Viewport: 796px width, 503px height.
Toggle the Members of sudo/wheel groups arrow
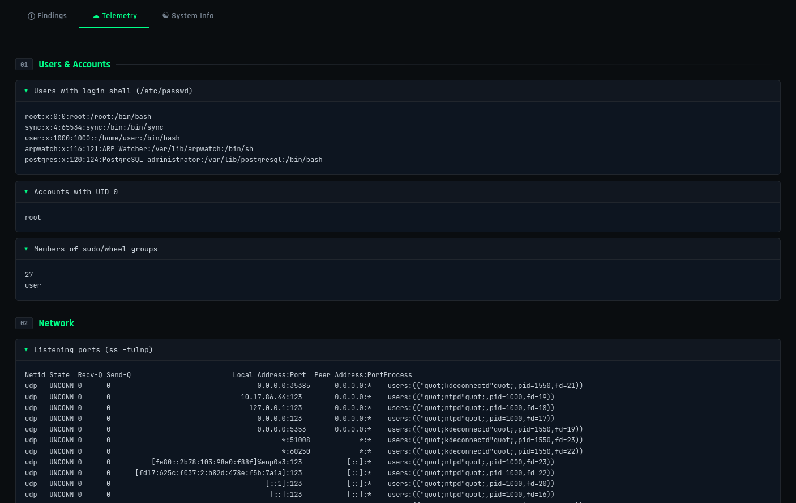(x=26, y=249)
